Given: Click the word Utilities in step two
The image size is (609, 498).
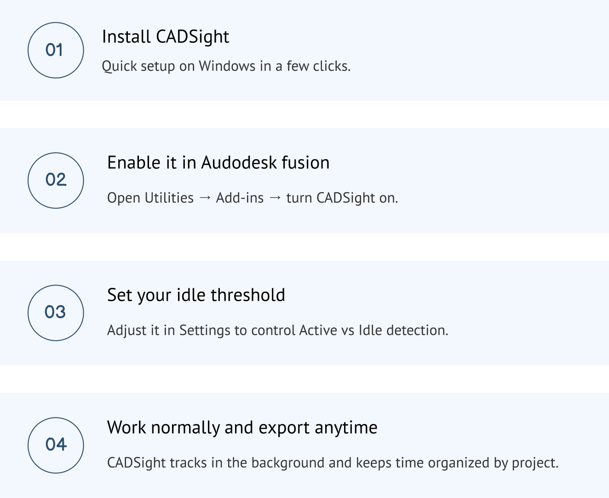Looking at the screenshot, I should click(169, 198).
